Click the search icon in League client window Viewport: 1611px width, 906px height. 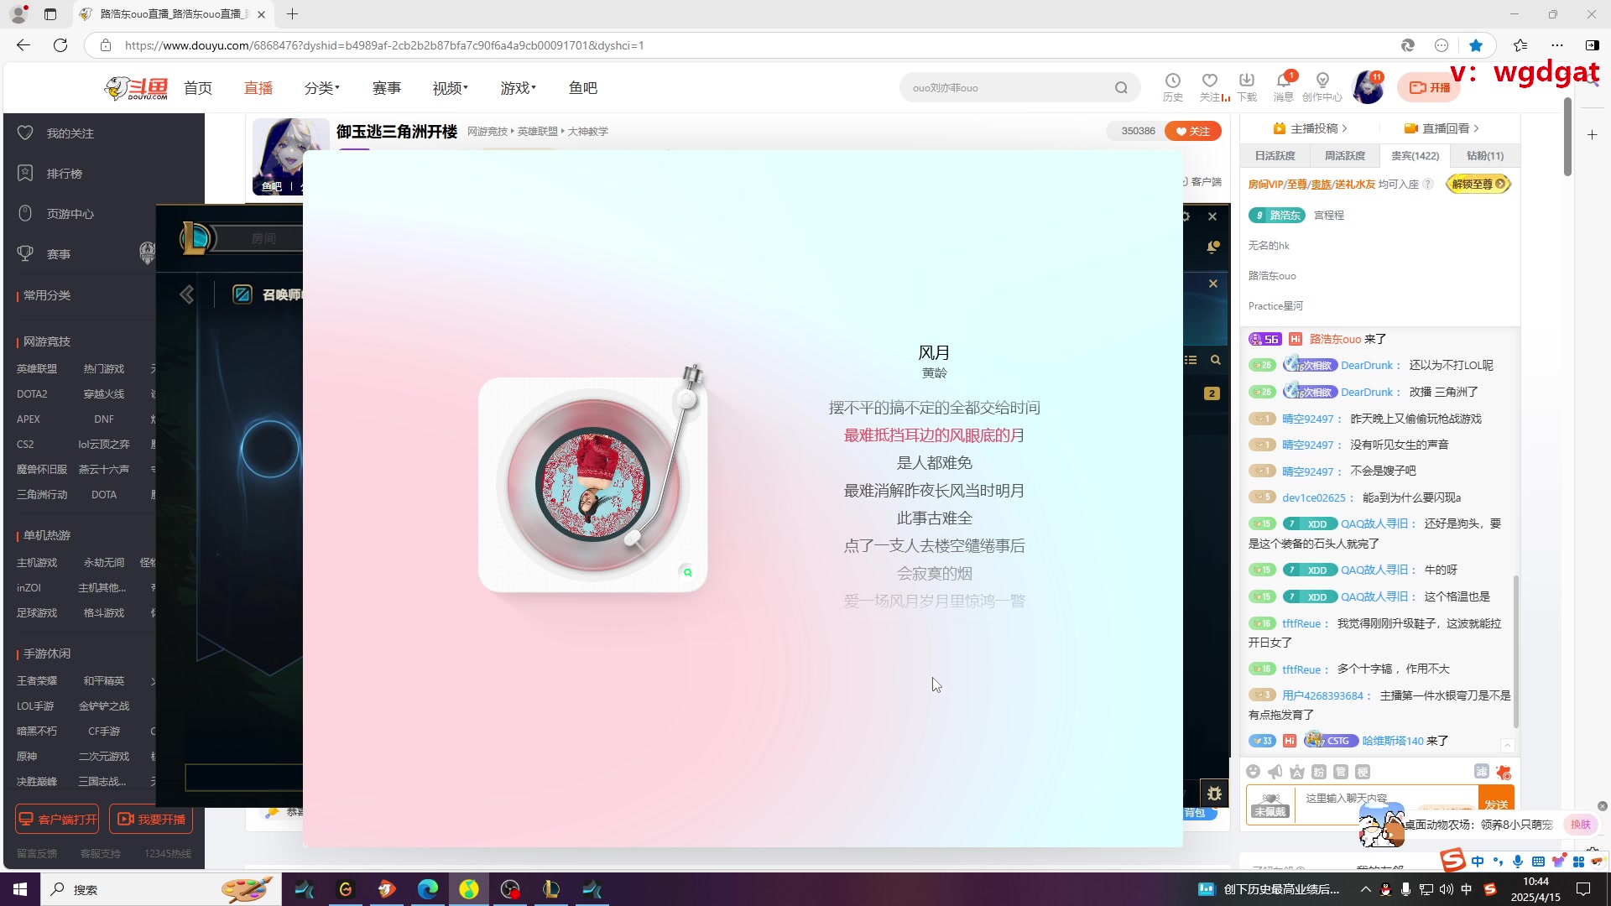click(x=1215, y=360)
